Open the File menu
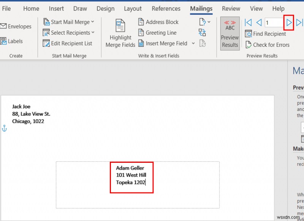This screenshot has width=304, height=221. 6,8
